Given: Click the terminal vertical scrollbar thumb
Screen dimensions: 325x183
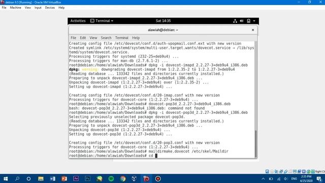Looking at the screenshot, I should tap(255, 143).
